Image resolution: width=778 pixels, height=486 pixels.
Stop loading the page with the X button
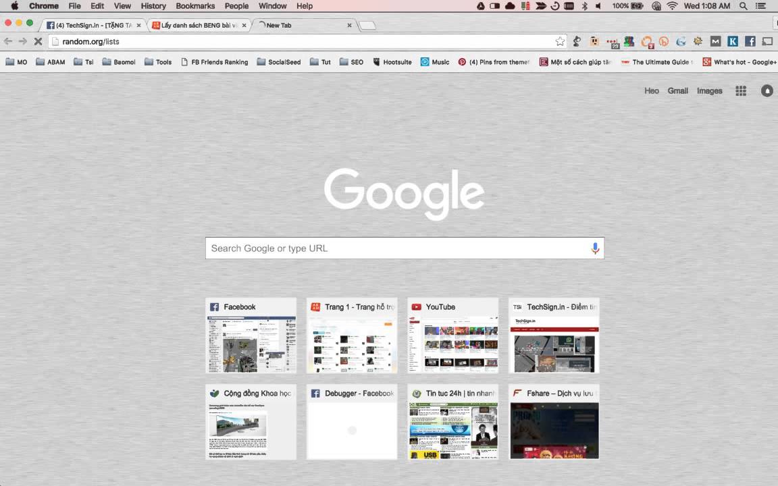pyautogui.click(x=38, y=42)
